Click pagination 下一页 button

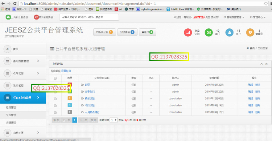point(83,120)
